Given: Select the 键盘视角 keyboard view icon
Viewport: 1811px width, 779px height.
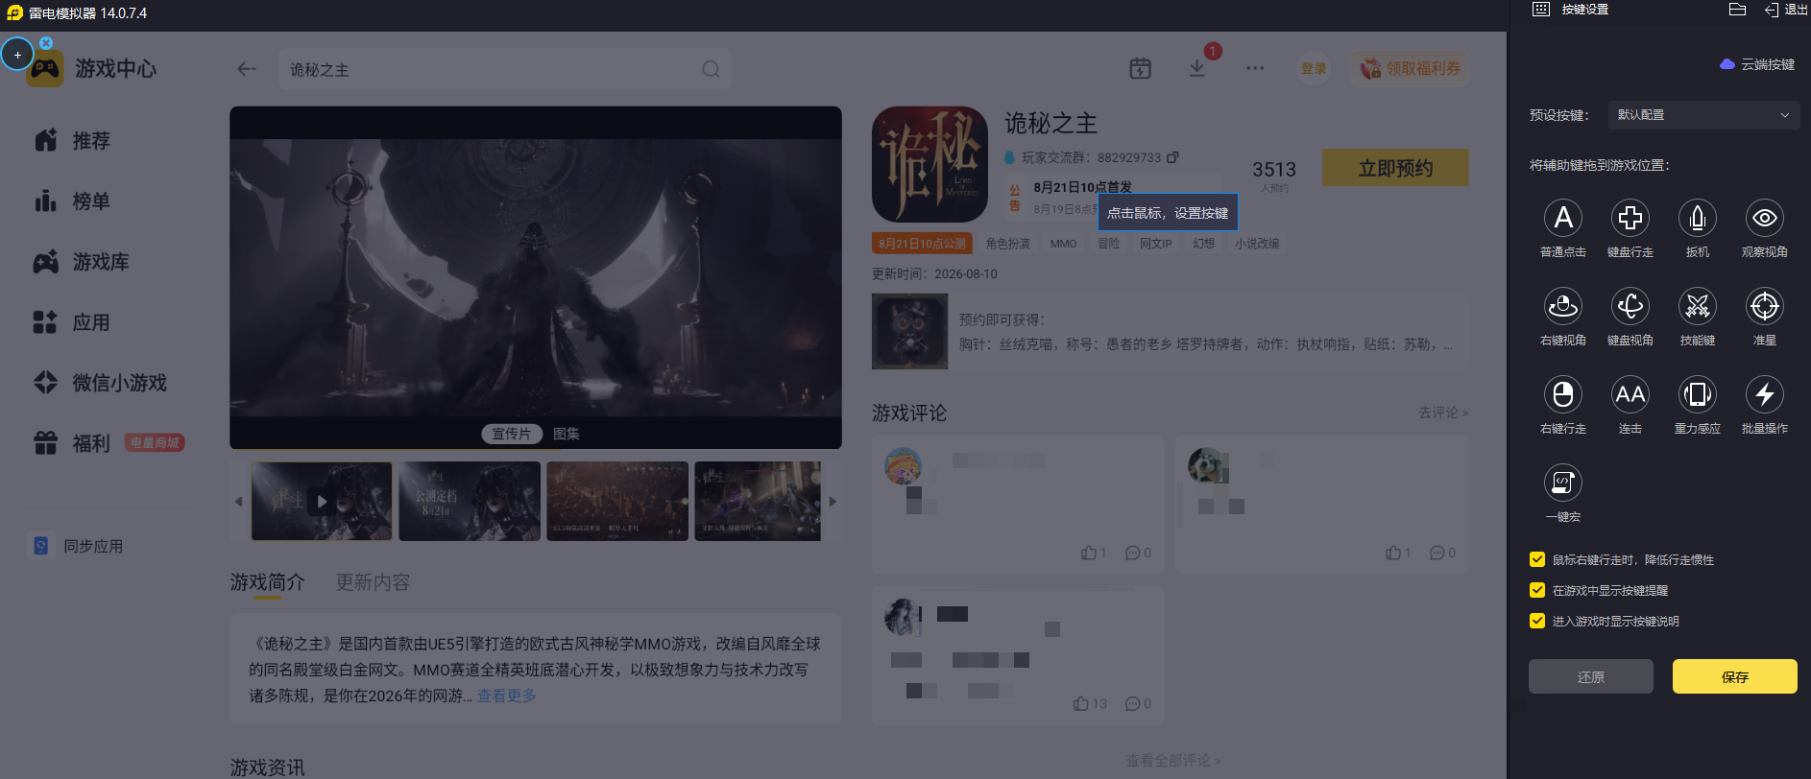Looking at the screenshot, I should point(1630,306).
